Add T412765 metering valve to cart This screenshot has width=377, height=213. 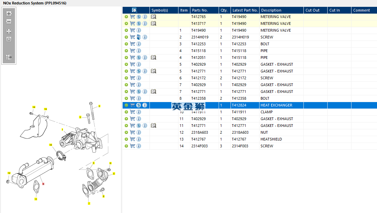[x=132, y=17]
